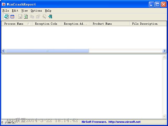Click the Find toolbar icon
The width and height of the screenshot is (168, 126).
(x=44, y=17)
